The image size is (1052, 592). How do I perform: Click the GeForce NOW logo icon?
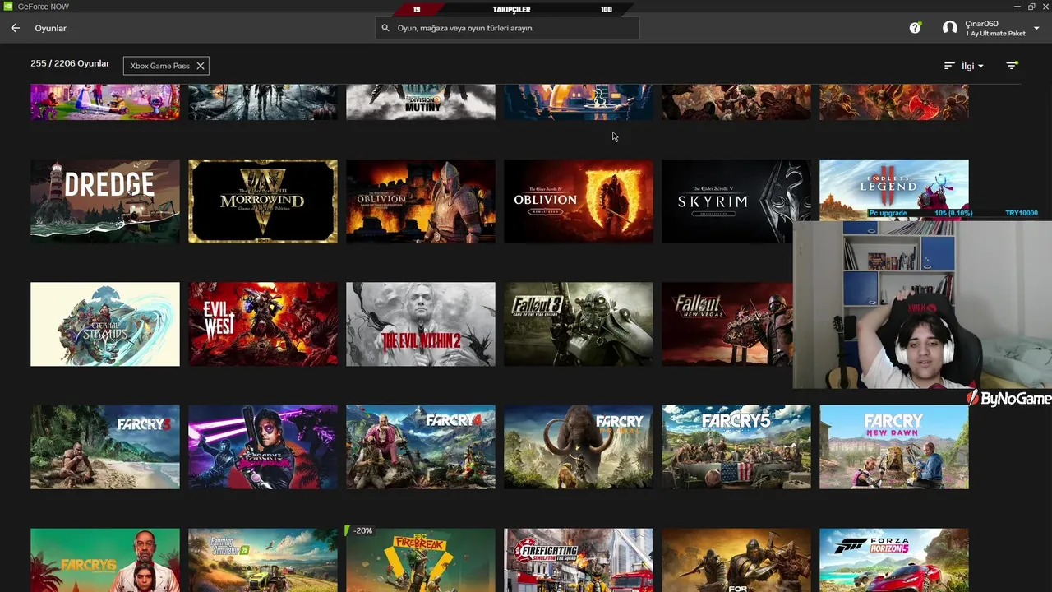coord(7,7)
